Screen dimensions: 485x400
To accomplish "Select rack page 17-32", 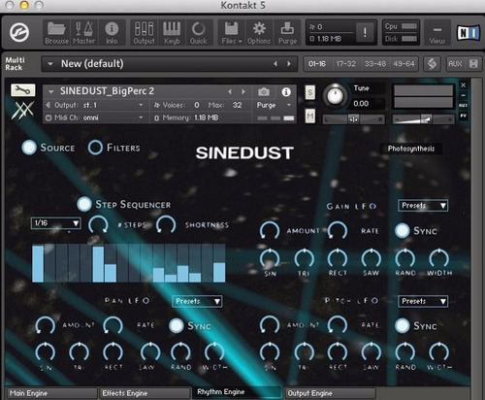I will click(x=346, y=64).
